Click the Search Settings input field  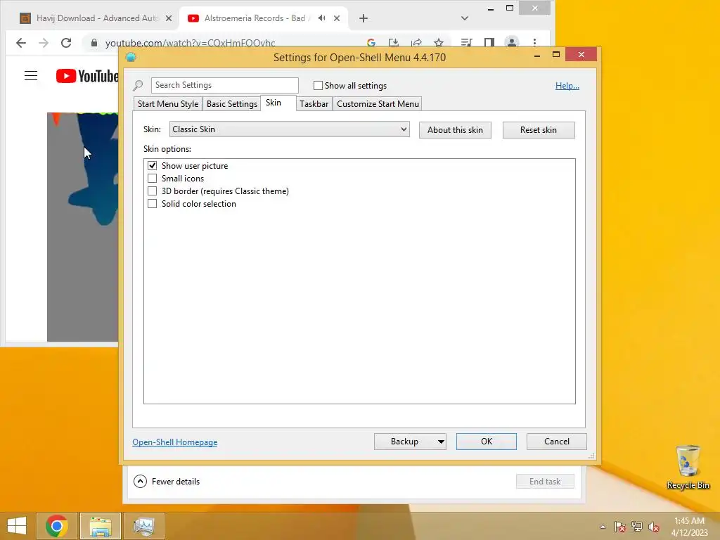pos(224,85)
